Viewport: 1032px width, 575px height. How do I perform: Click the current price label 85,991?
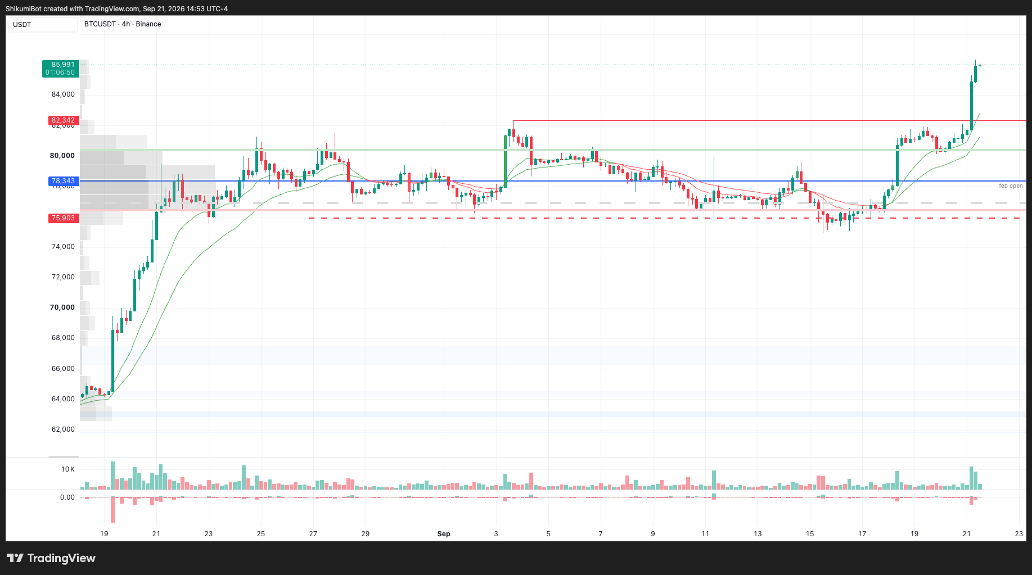61,69
